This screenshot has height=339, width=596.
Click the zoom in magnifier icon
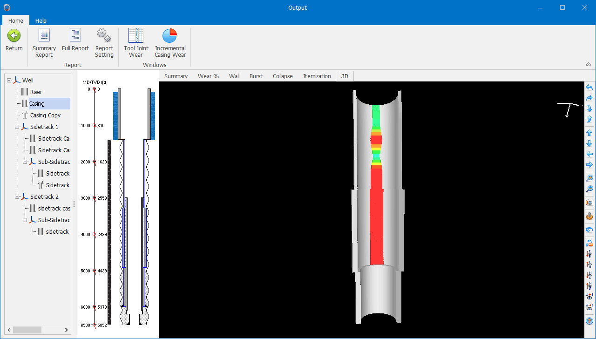[589, 178]
